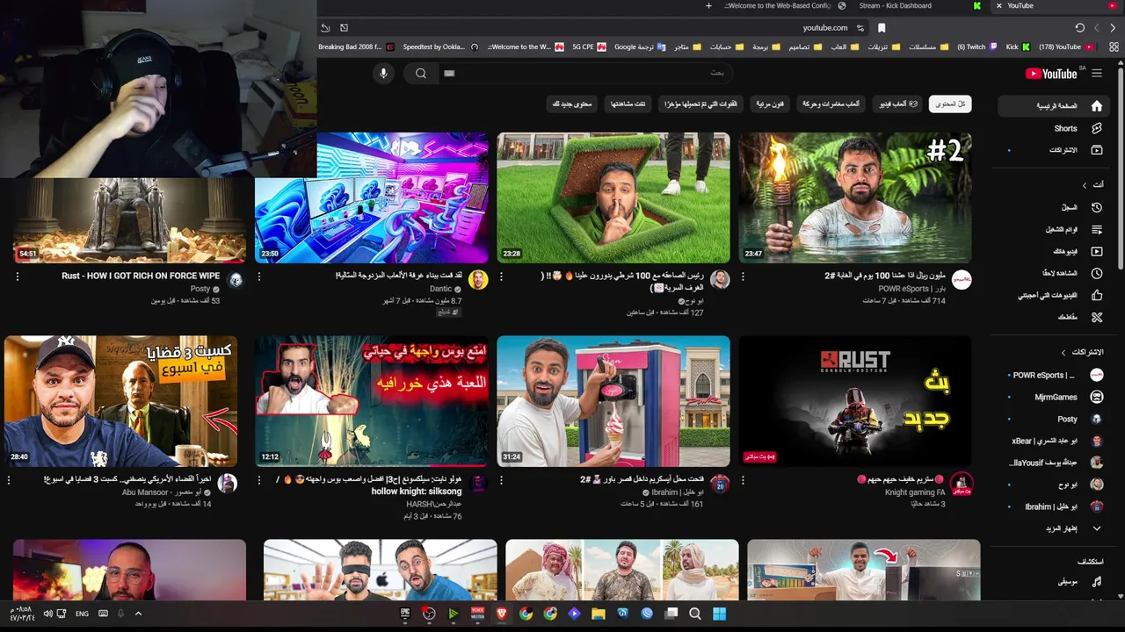
Task: Click the Knight gaming FA live avatar
Action: coord(962,484)
